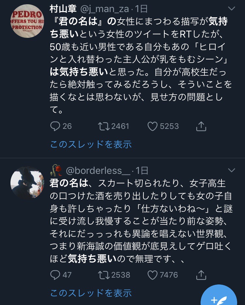The height and width of the screenshot is (305, 245).
Task: Click the 村山章 display name
Action: [63, 9]
